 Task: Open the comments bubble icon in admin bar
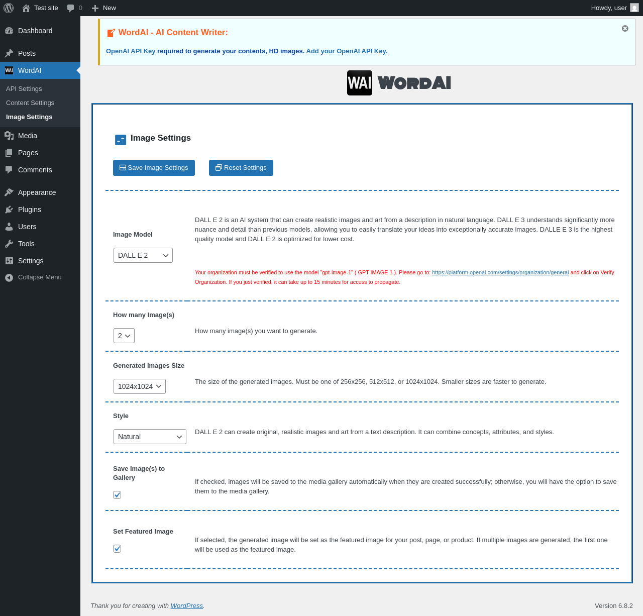point(71,8)
